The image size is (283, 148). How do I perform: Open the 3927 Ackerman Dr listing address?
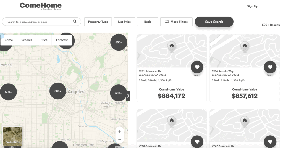click(223, 146)
